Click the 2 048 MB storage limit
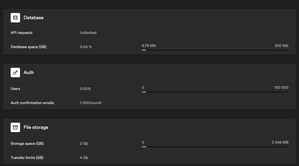The image size is (299, 166). [x=280, y=142]
